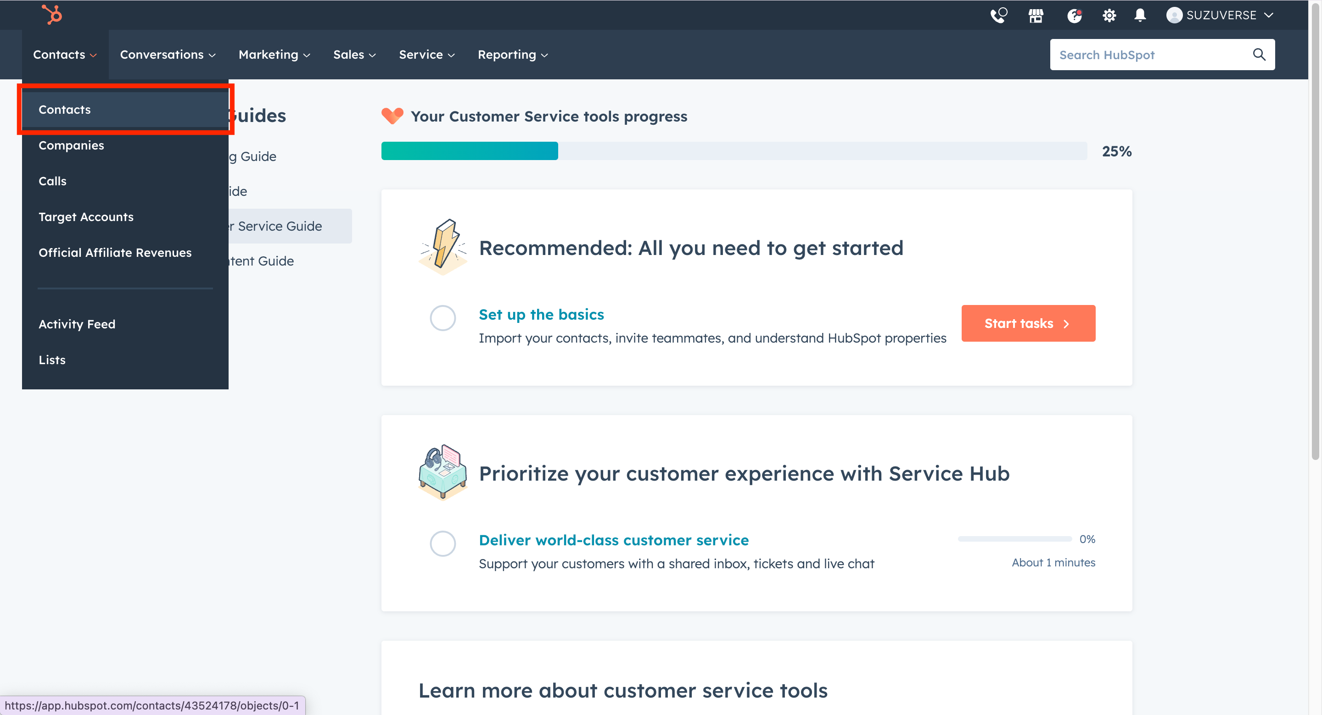Click the SUZUVERSE account avatar
The height and width of the screenshot is (715, 1322).
pos(1174,16)
